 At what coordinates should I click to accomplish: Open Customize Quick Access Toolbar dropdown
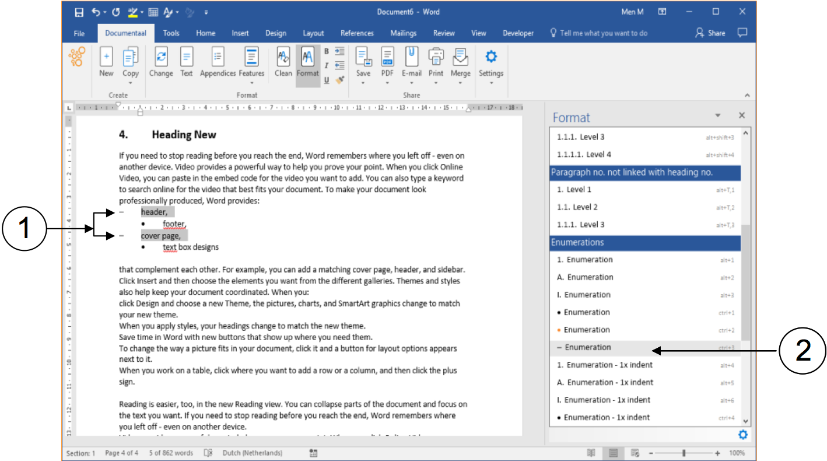pos(206,12)
